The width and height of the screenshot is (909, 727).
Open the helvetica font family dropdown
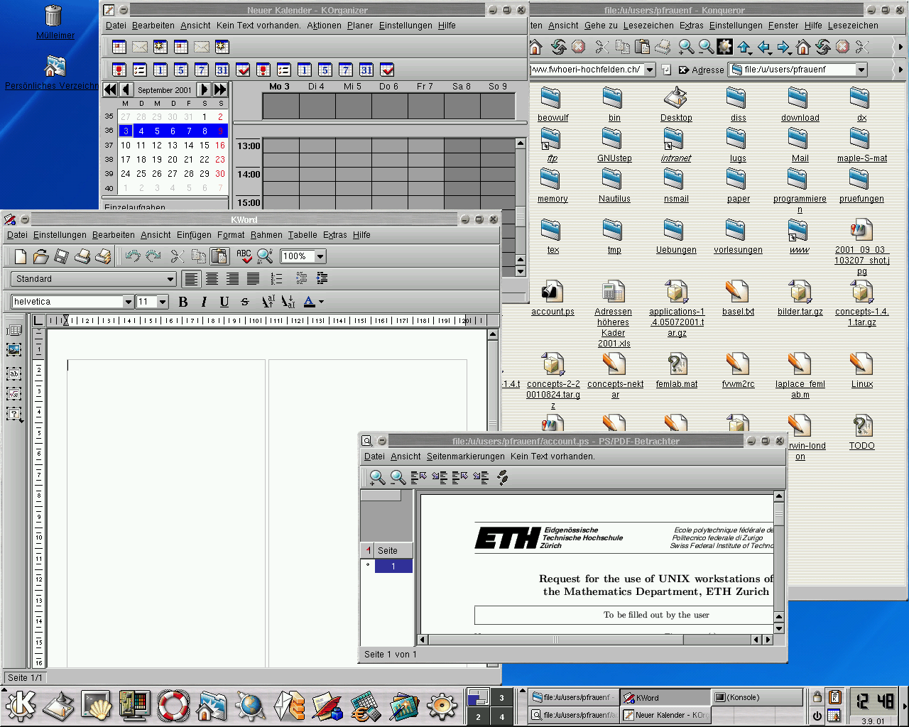[x=129, y=302]
